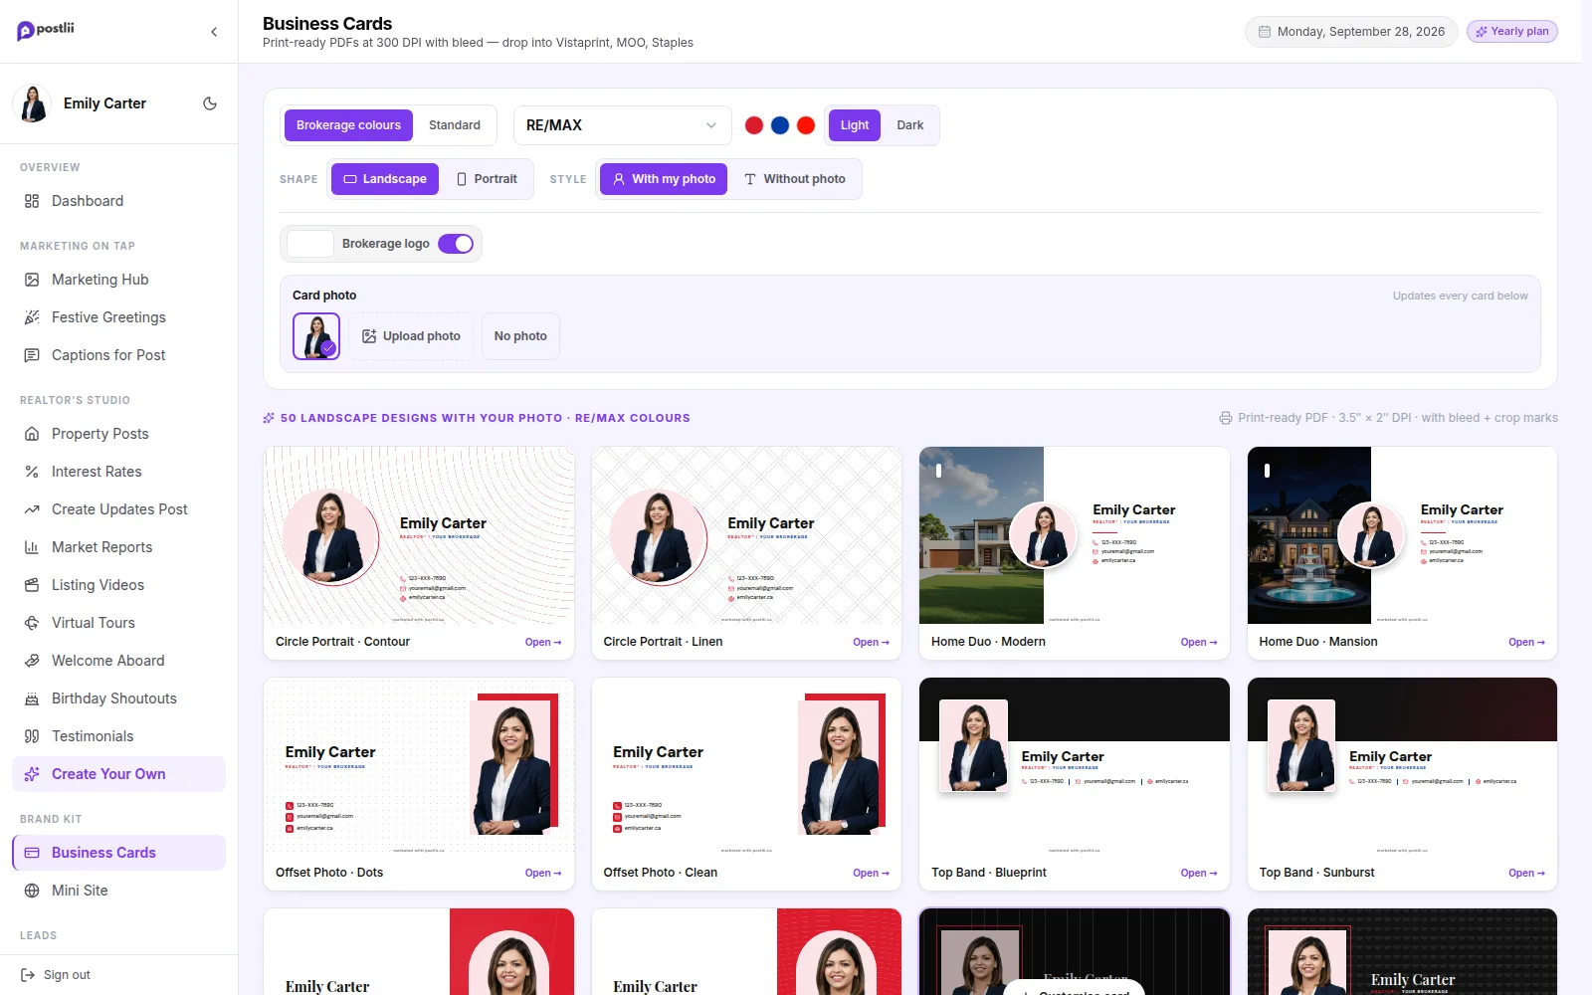
Task: Select Light theme
Action: 855,125
